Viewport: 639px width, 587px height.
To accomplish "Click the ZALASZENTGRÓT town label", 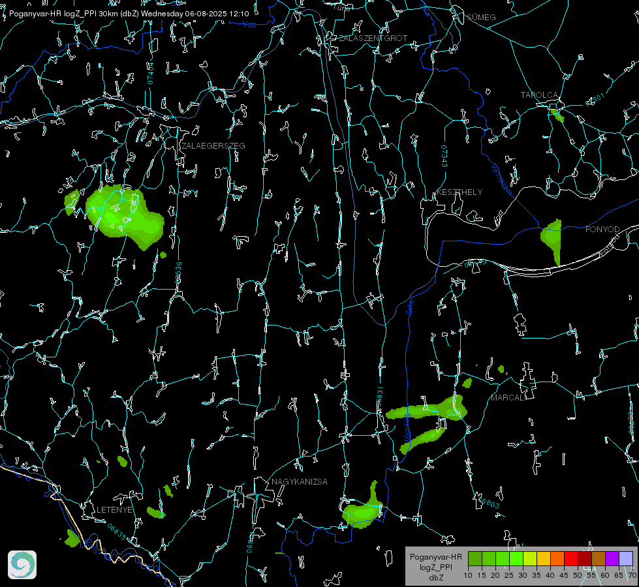I will (x=373, y=38).
